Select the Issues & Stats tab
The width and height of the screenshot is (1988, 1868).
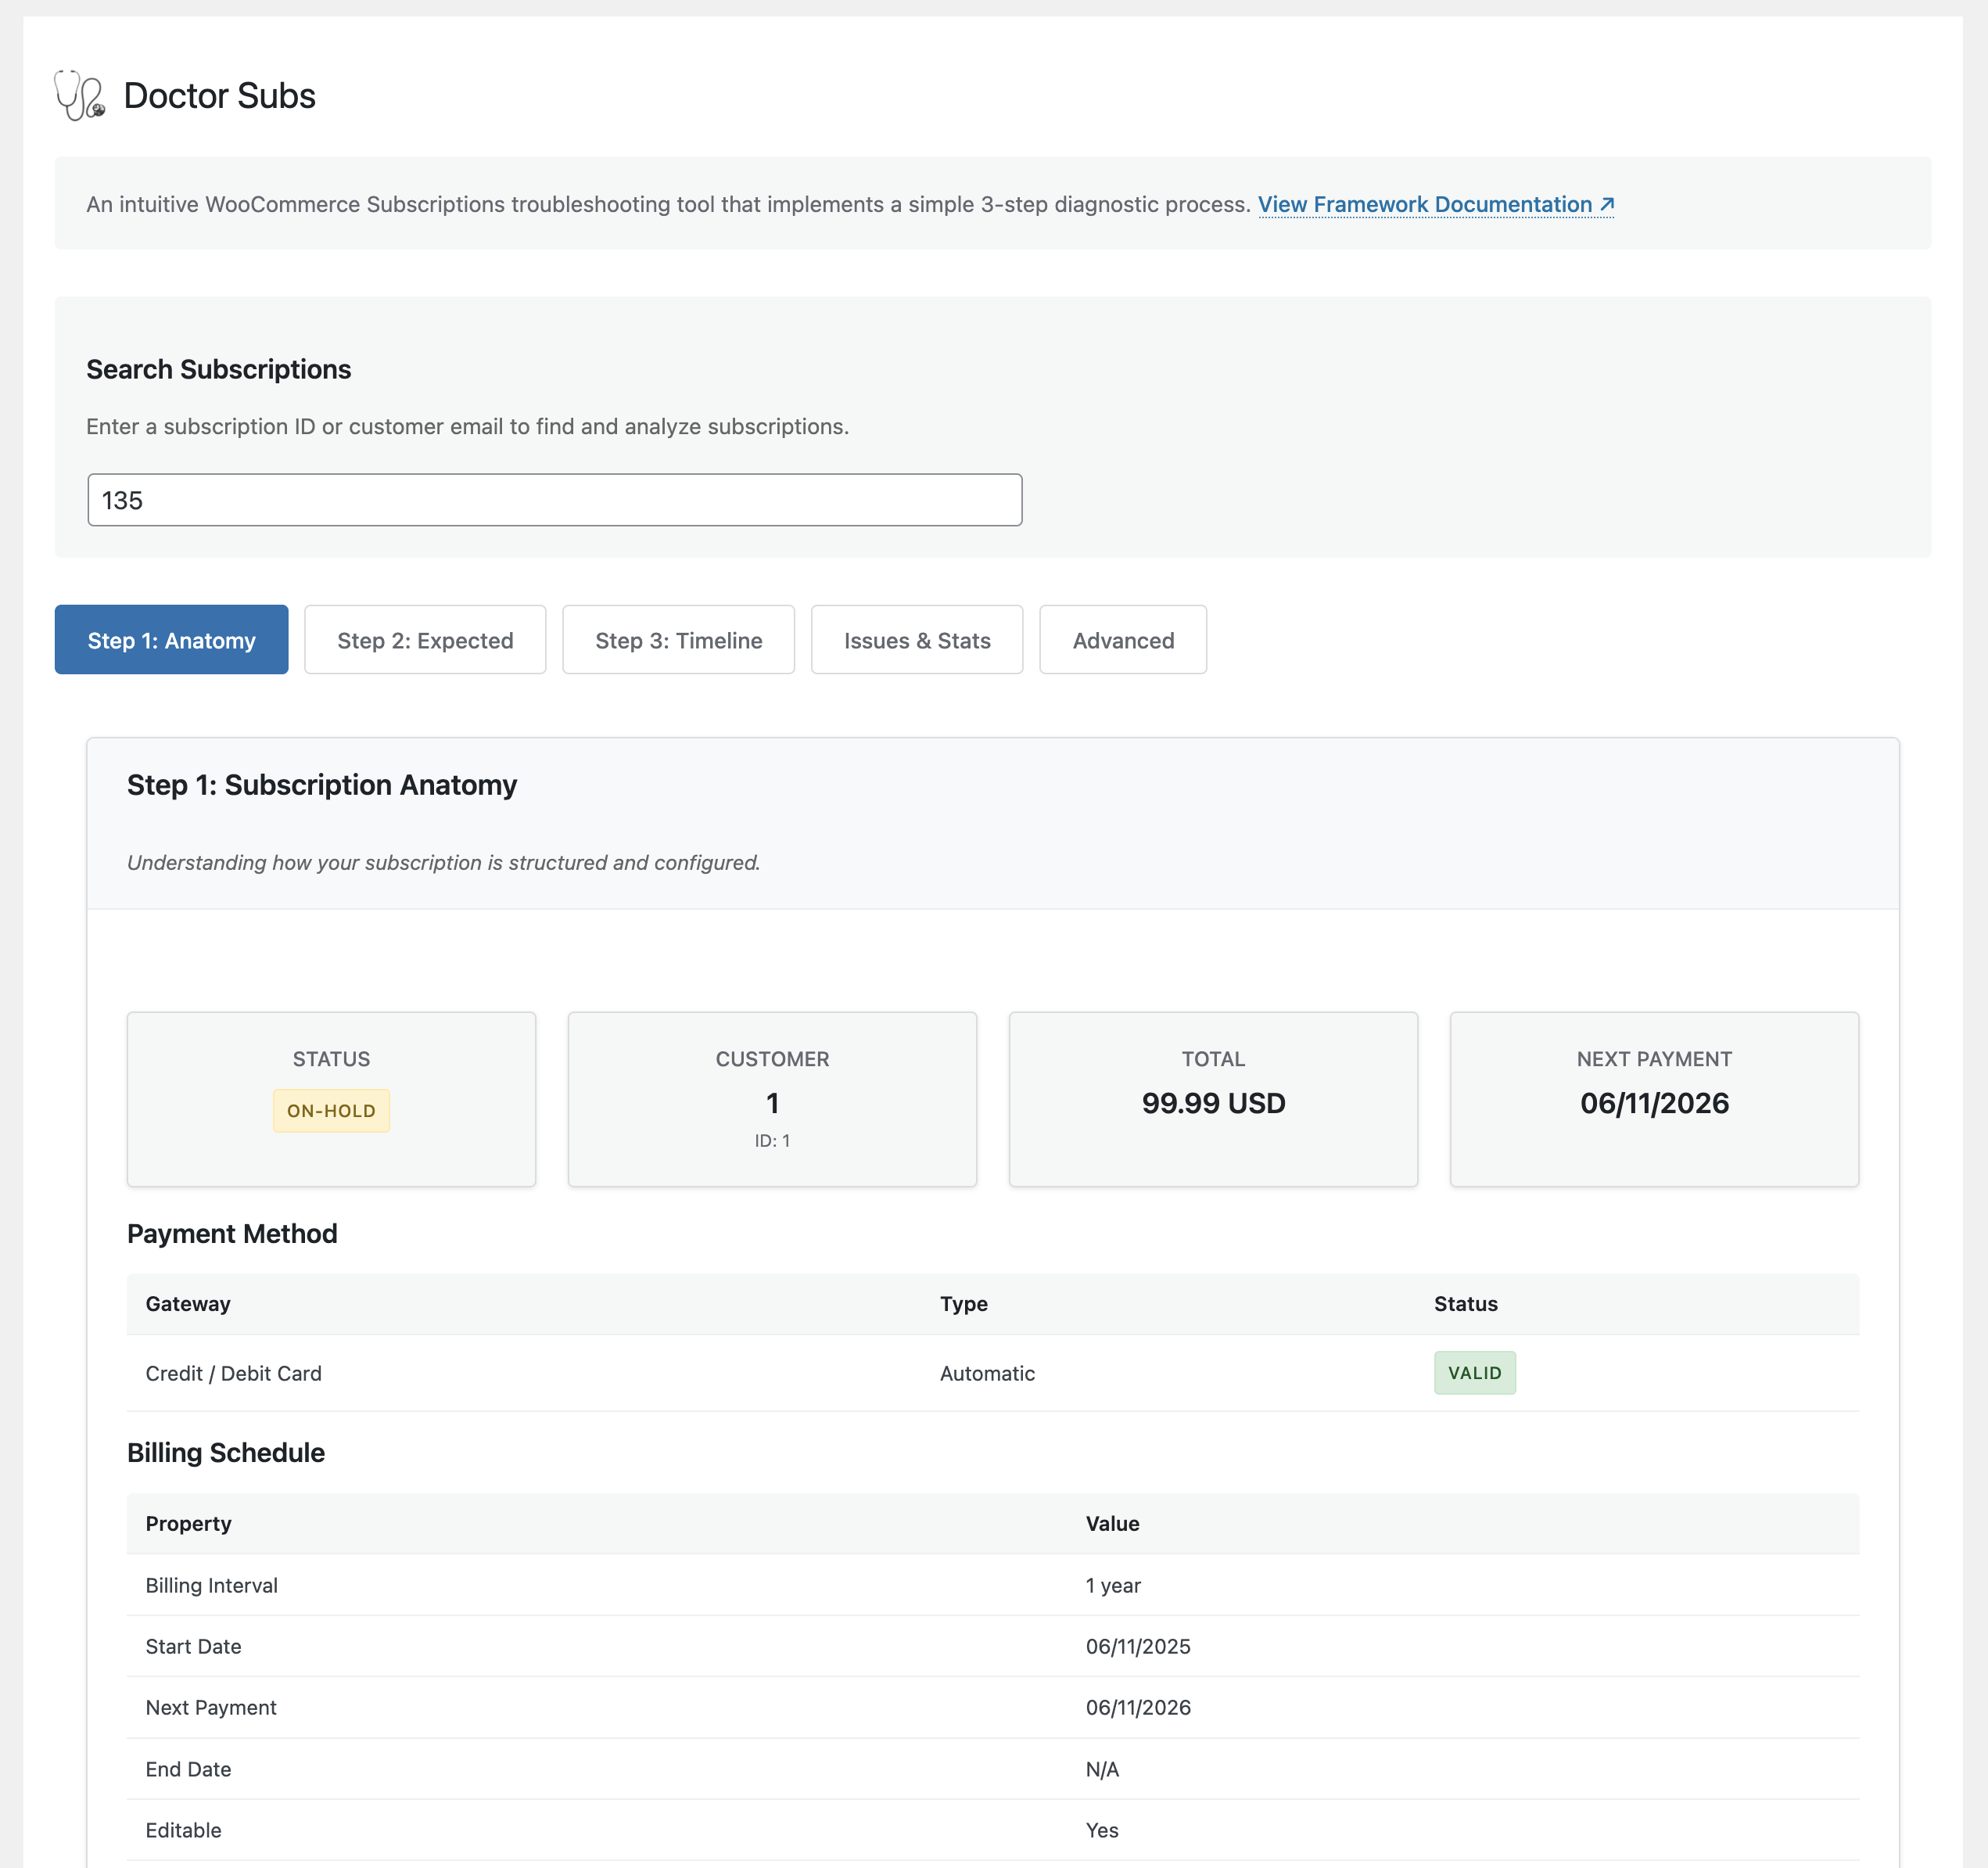(916, 640)
